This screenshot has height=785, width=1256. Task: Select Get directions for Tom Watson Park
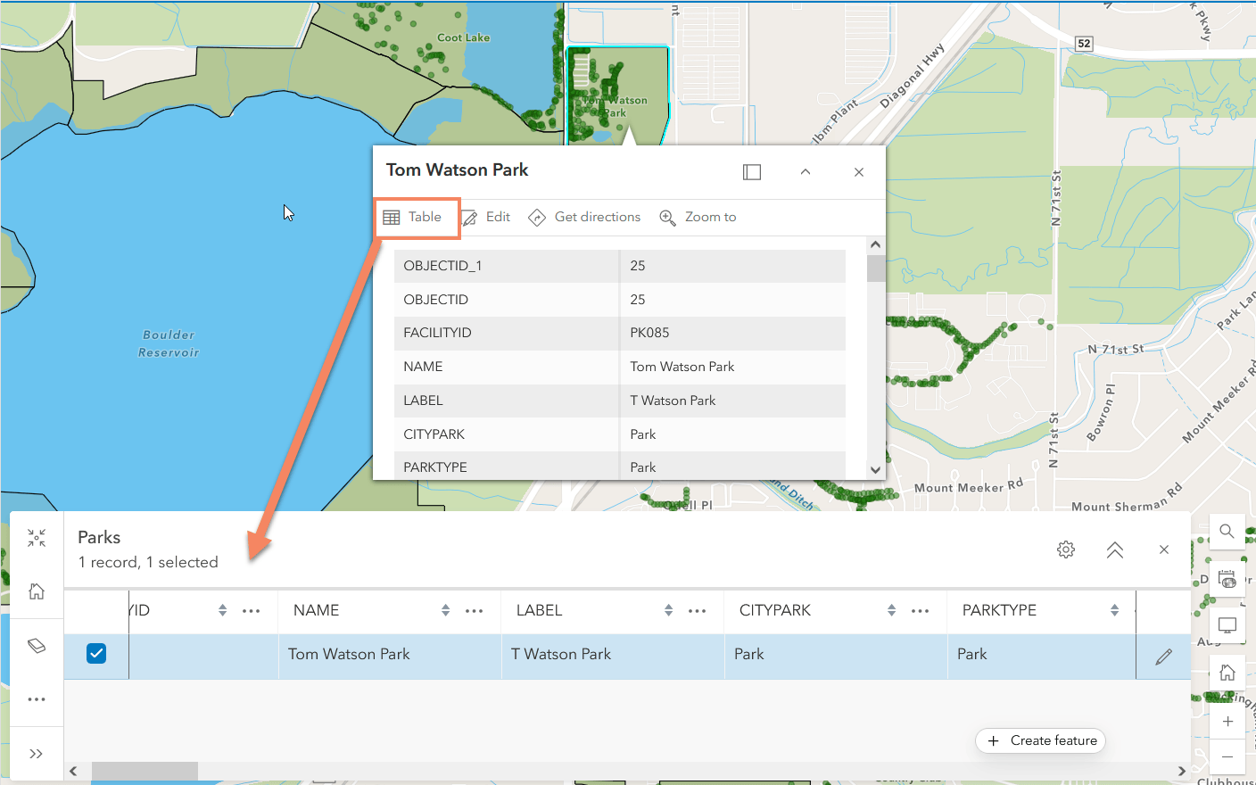(x=584, y=217)
